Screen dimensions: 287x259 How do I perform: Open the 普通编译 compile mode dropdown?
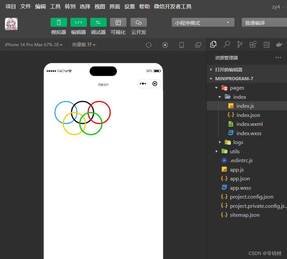pos(264,22)
